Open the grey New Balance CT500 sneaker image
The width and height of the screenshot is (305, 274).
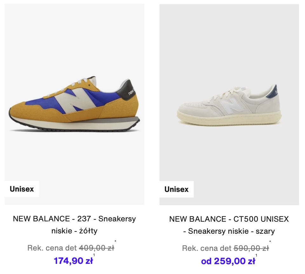click(229, 104)
